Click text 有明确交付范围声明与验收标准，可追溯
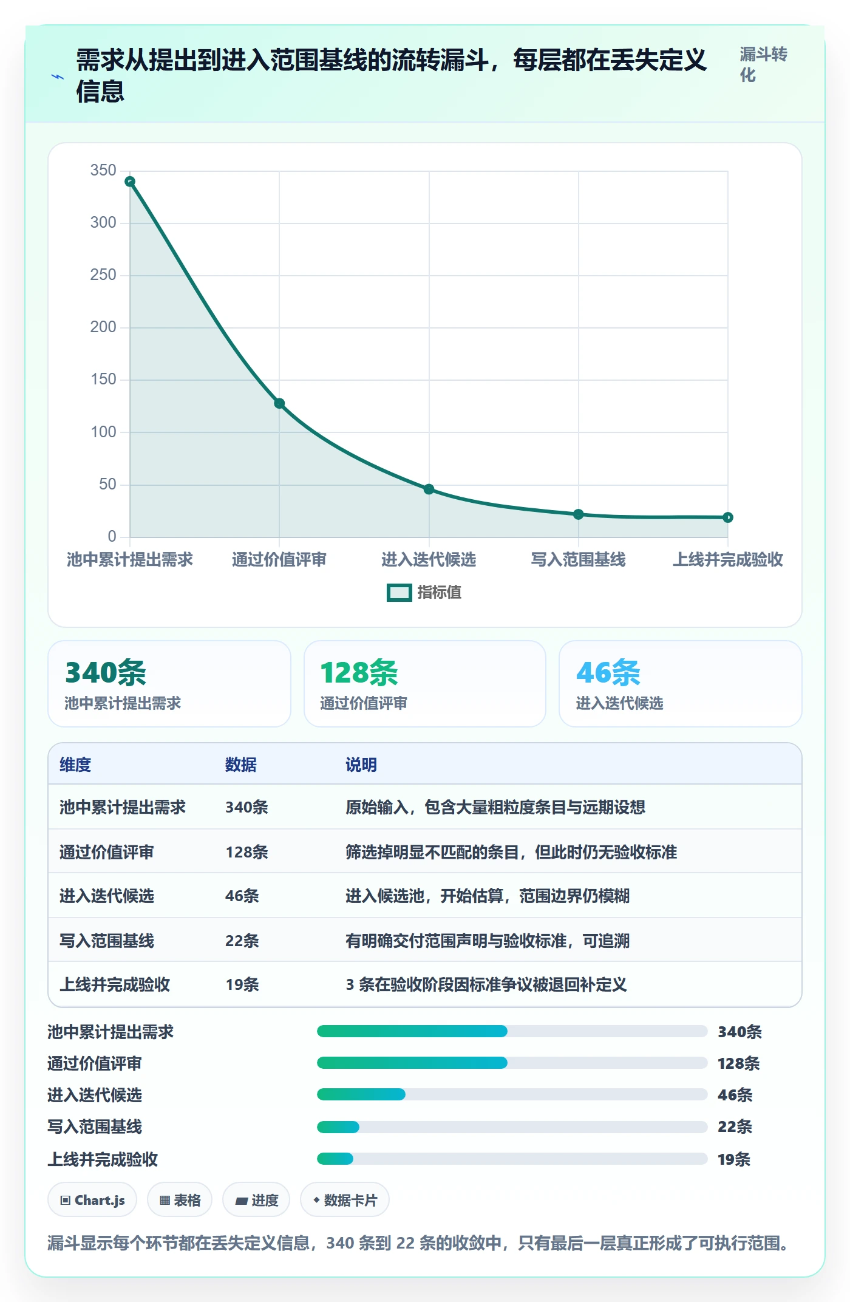850x1302 pixels. click(x=488, y=941)
